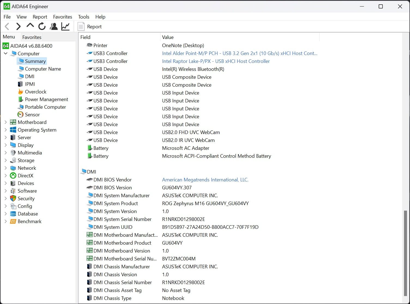
Task: Click the Value column header
Action: (240, 37)
